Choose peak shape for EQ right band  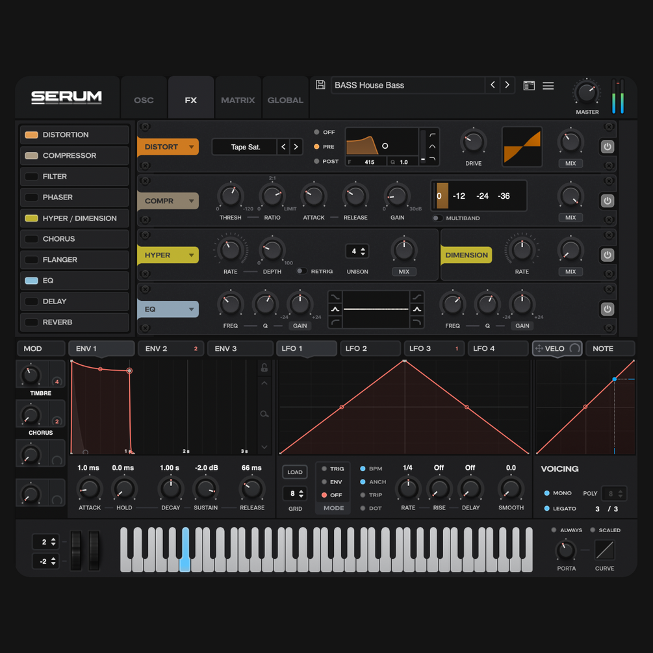coord(417,309)
